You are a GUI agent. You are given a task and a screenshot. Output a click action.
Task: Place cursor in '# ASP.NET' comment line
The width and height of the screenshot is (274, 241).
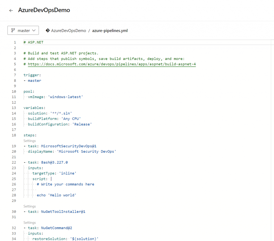click(33, 42)
